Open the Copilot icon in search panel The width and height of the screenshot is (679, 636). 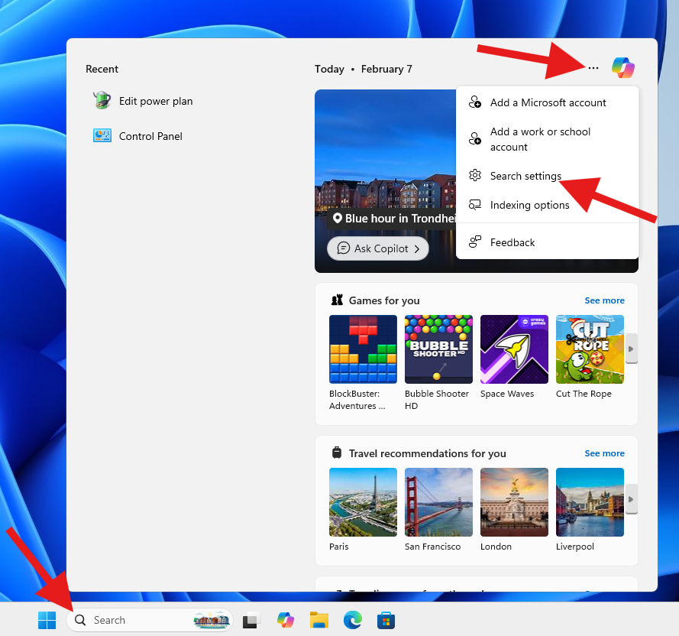coord(623,68)
